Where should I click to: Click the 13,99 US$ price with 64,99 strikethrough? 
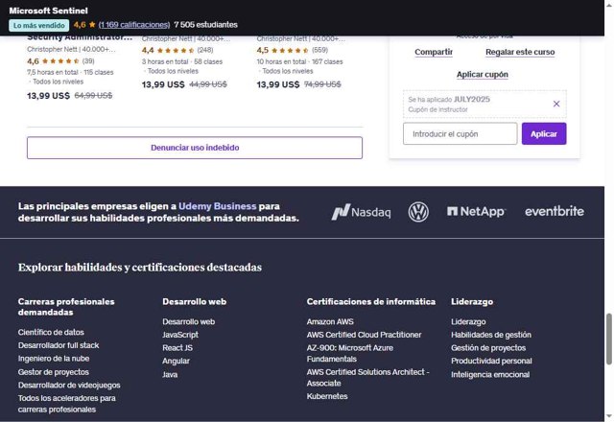click(48, 96)
